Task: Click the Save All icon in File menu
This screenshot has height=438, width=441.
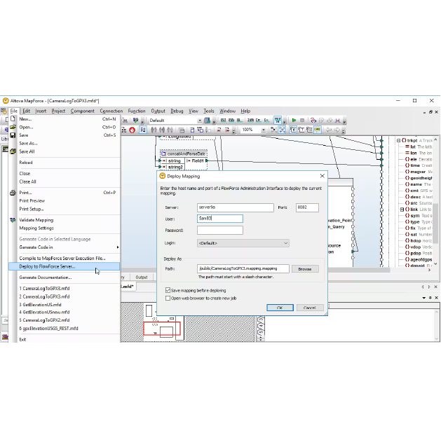Action: (x=13, y=151)
